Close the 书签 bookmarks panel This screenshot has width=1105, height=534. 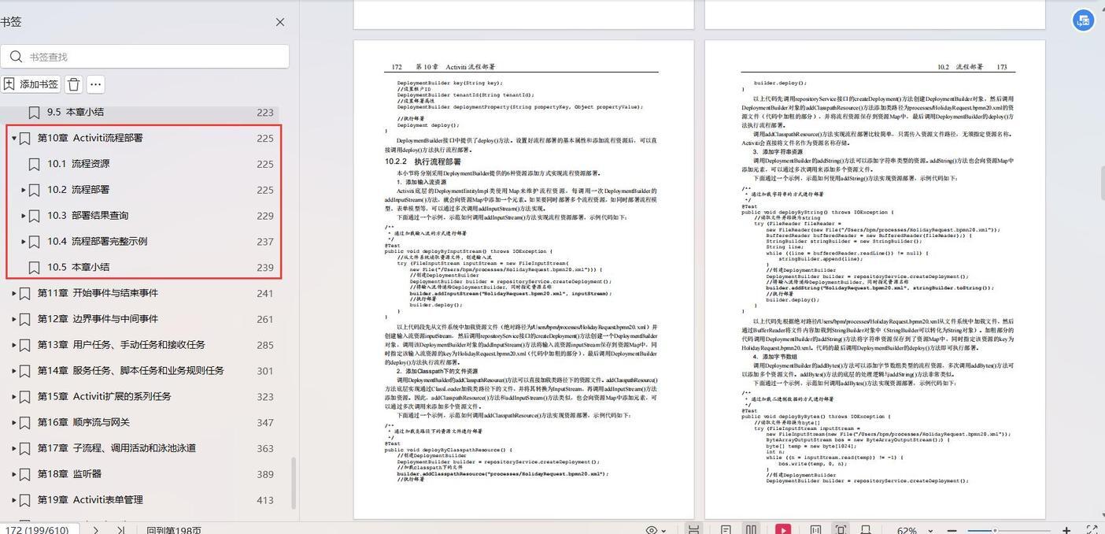280,22
